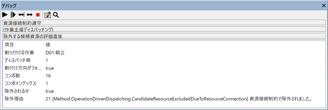Click the [作業主導ディスパッチング] field

click(164, 29)
